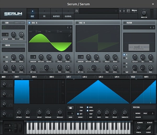Switch to the GLOBAL tab
Image resolution: width=157 pixels, height=135 pixels.
pos(68,14)
